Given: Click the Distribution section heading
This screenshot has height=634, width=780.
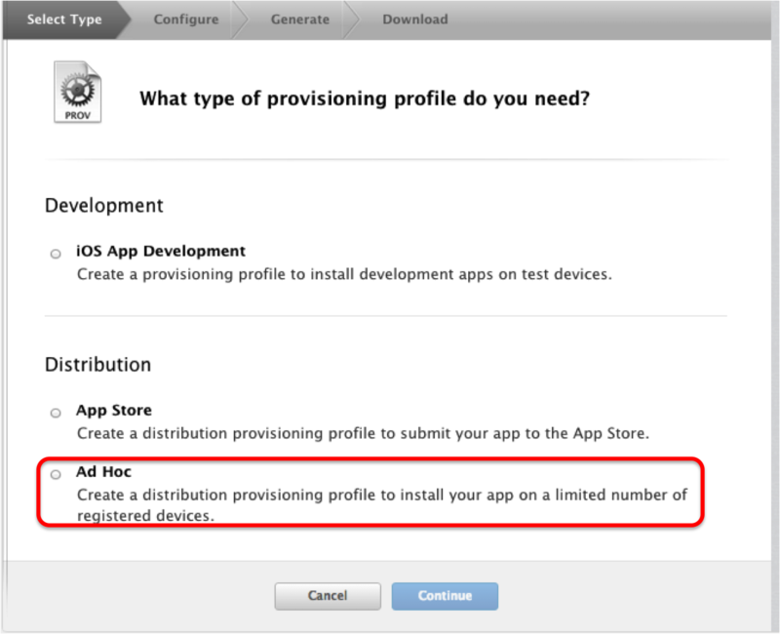Looking at the screenshot, I should [x=98, y=365].
